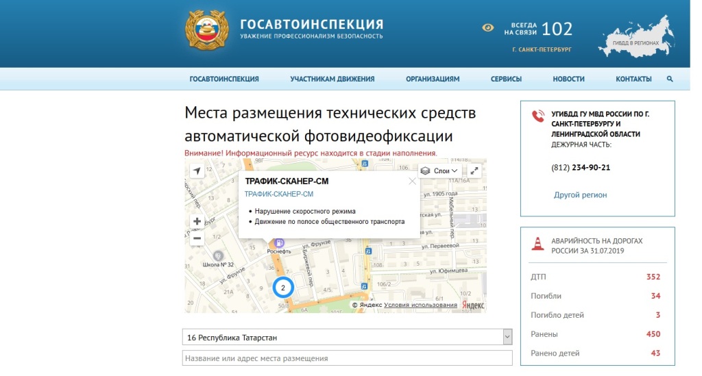Open the УЧАСТНИКАМ ДВИЖЕНИЯ menu

click(x=332, y=79)
